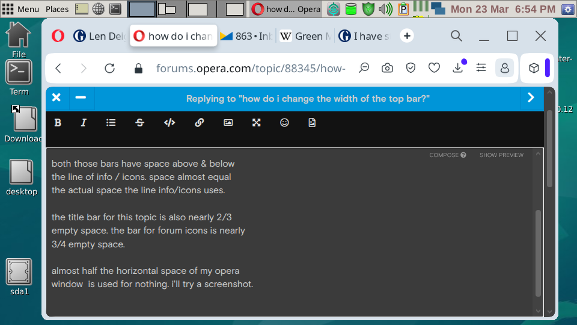
Task: Toggle zen fullscreen composer mode
Action: (257, 123)
